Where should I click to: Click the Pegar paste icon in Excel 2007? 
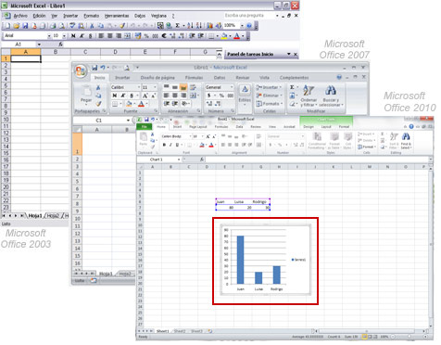point(86,93)
